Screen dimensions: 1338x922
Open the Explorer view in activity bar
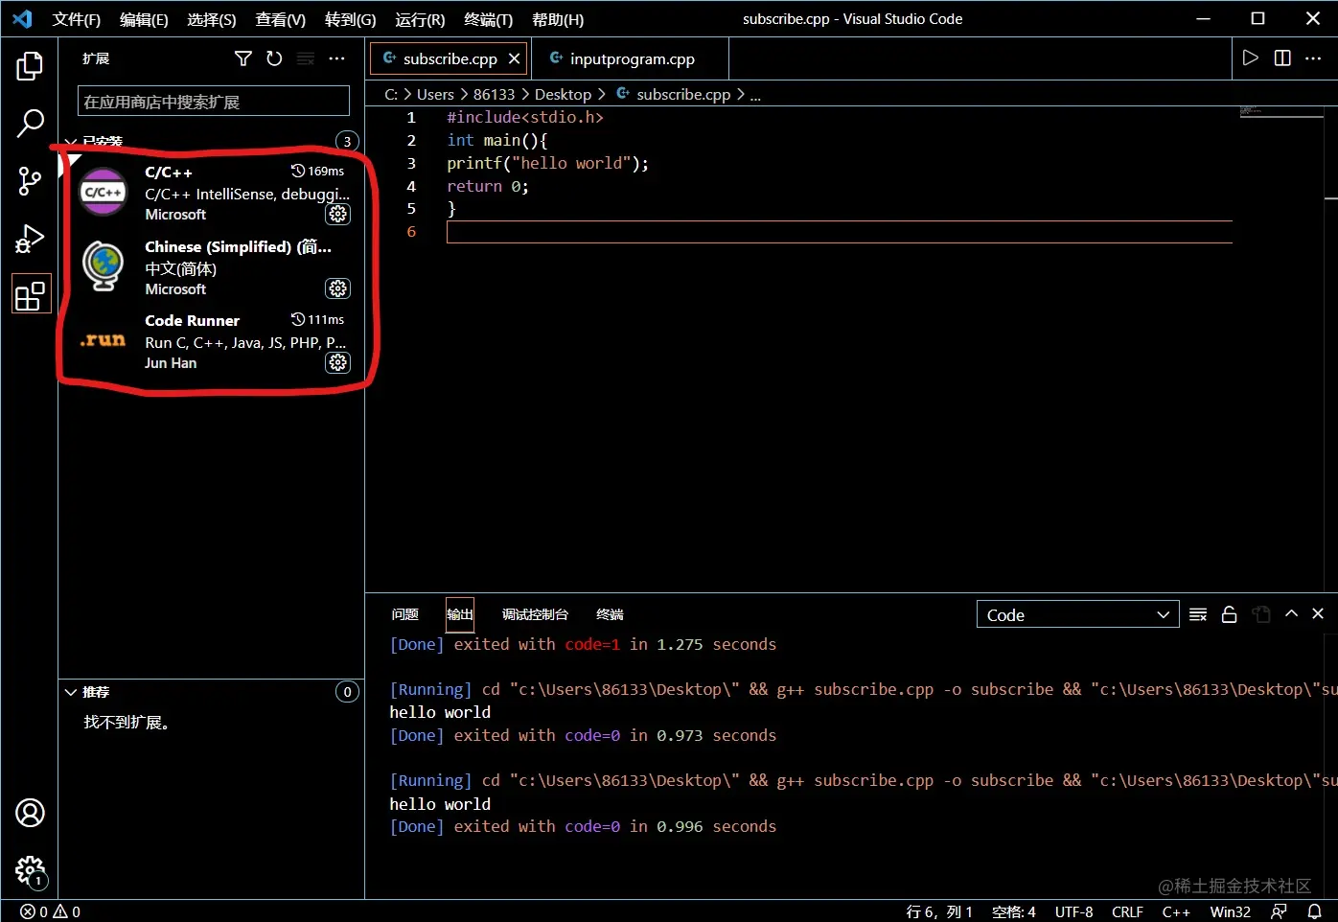tap(30, 66)
